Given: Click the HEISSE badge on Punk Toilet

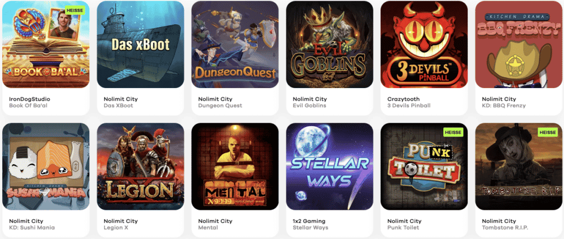Looking at the screenshot, I should (x=453, y=133).
